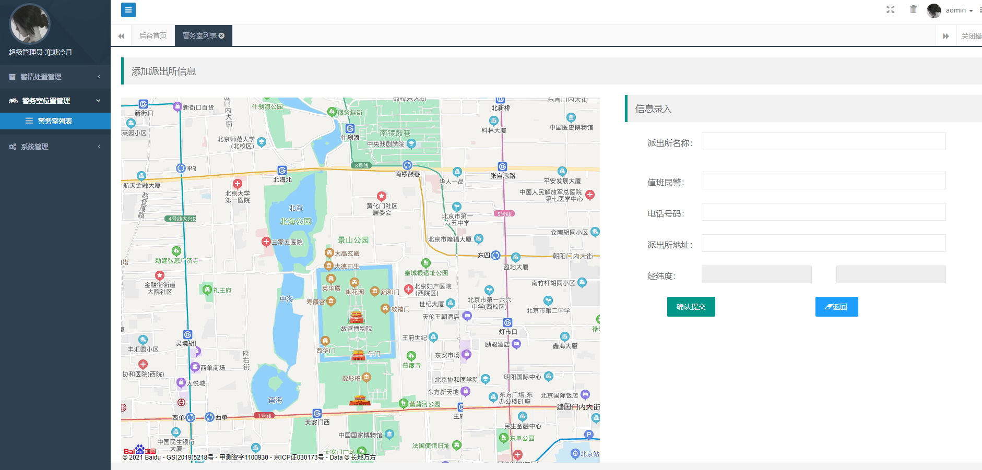
Task: Click the fullscreen expand icon
Action: click(x=891, y=9)
